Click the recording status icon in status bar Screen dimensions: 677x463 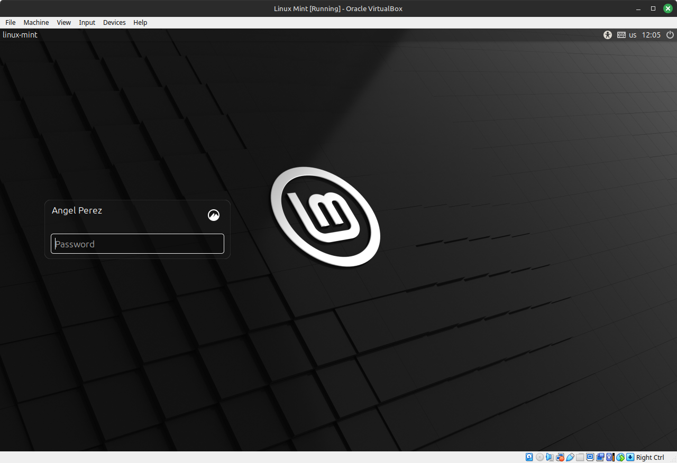(600, 457)
